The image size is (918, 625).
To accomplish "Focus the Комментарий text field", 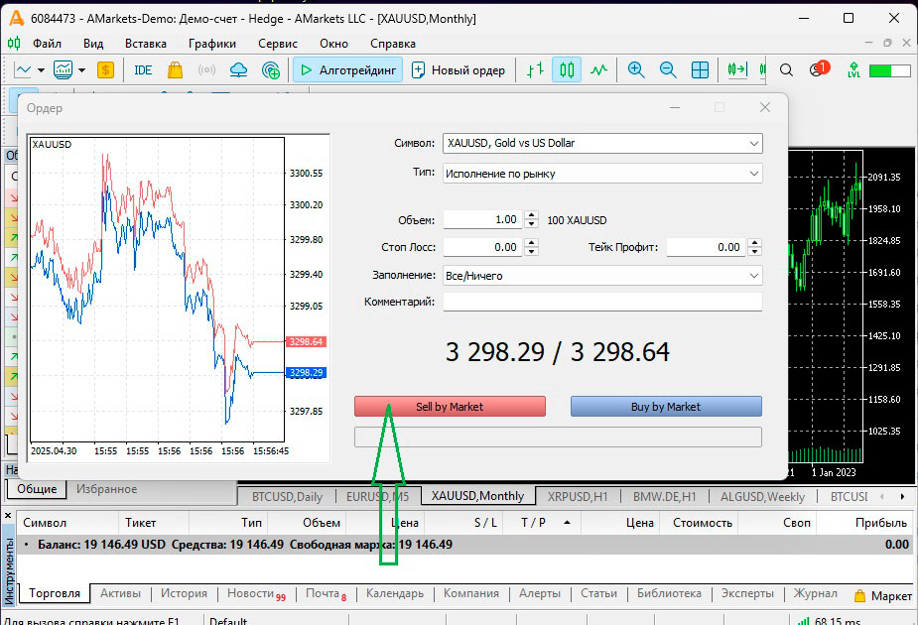I will [602, 302].
